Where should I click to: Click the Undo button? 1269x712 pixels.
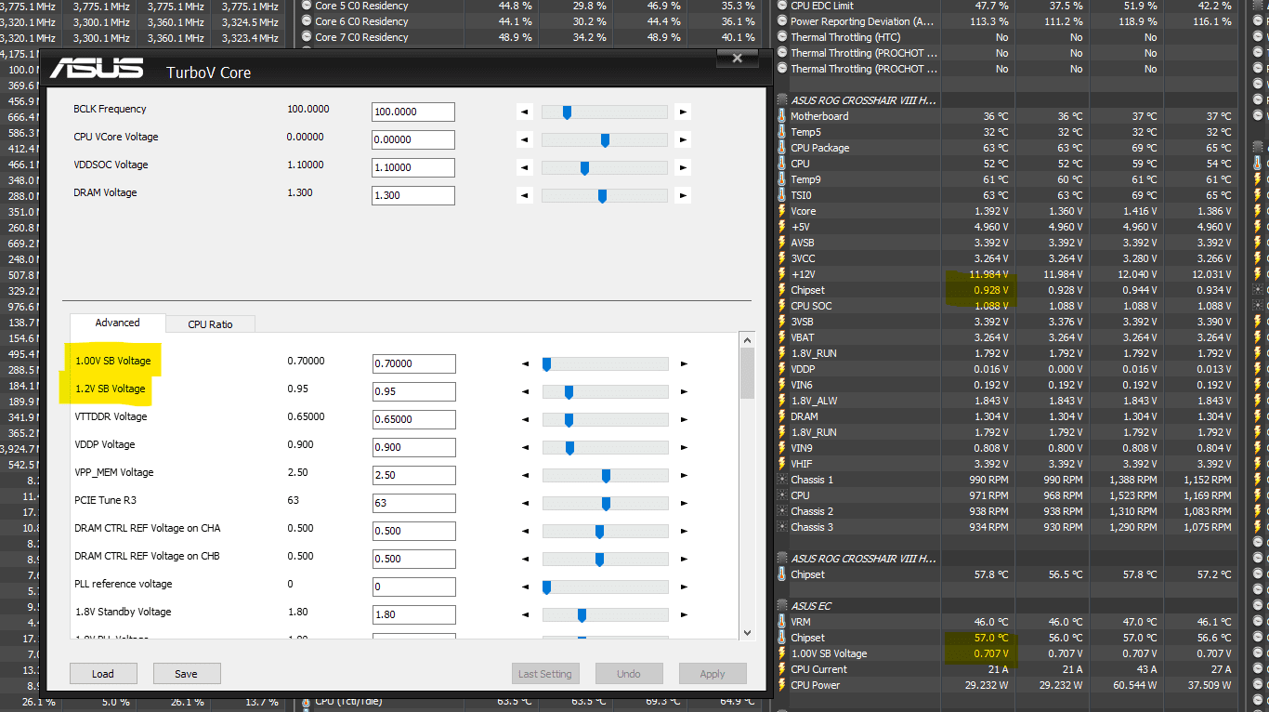(629, 673)
